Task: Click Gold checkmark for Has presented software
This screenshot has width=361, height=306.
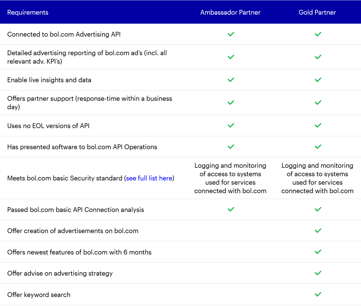Action: 318,147
